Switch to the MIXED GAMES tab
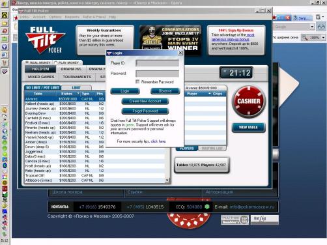This screenshot has width=327, height=245. tap(41, 77)
